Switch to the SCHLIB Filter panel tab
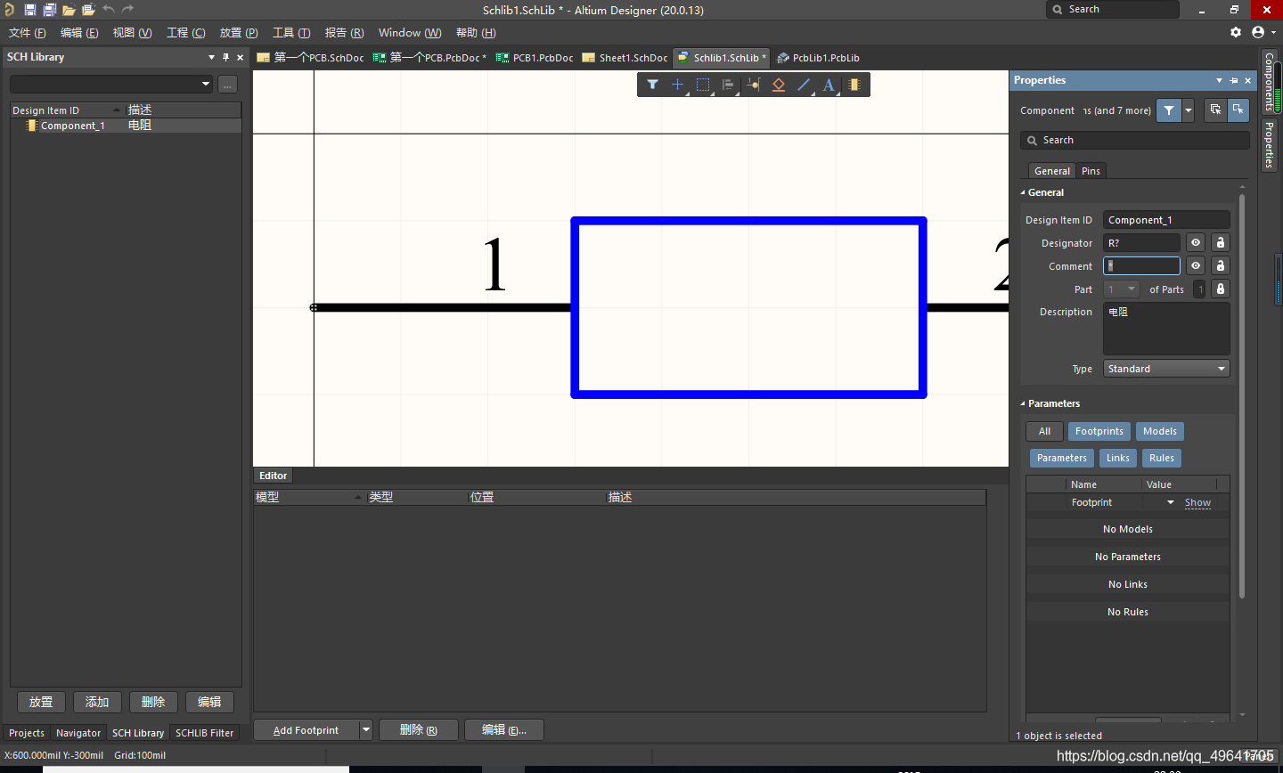The height and width of the screenshot is (773, 1283). 204,733
